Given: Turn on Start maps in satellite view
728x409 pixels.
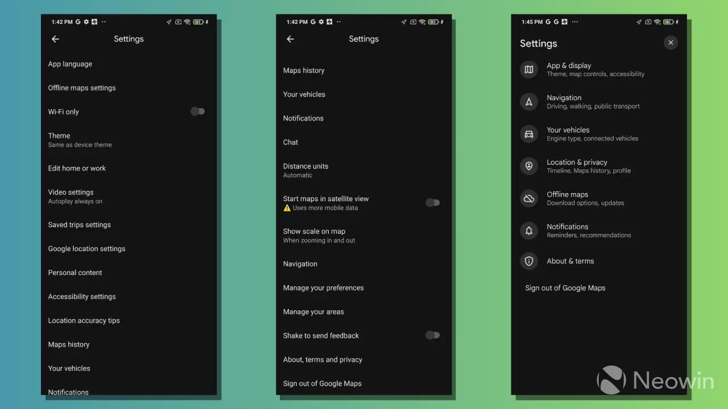Looking at the screenshot, I should (433, 202).
